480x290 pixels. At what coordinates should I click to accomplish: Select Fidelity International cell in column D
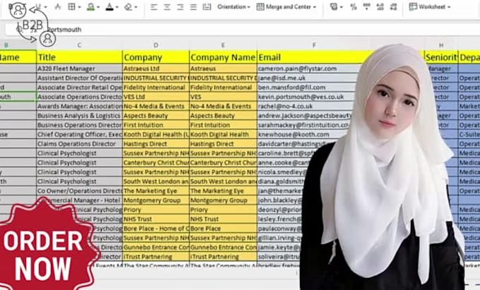click(156, 87)
